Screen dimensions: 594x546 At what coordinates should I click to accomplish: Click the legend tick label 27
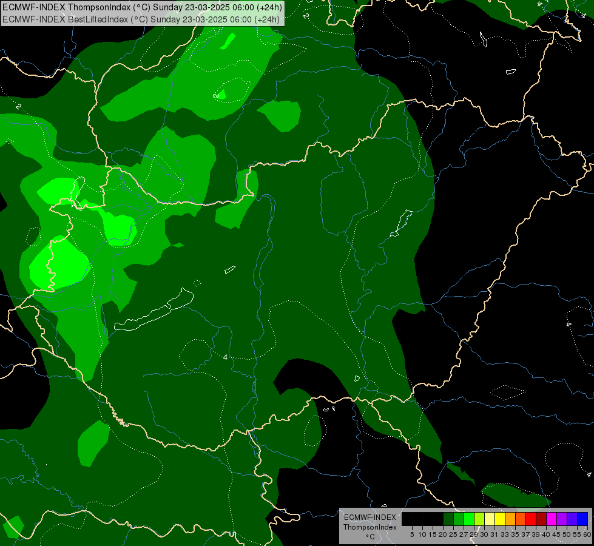[x=464, y=534]
